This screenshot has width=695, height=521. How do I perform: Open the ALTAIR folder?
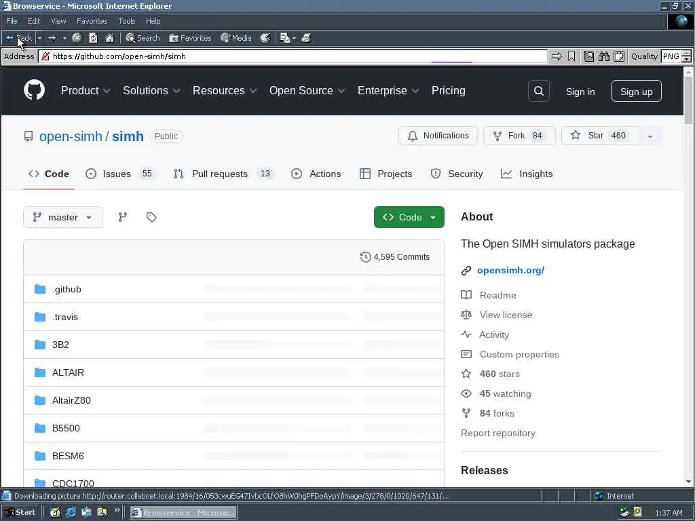tap(68, 372)
